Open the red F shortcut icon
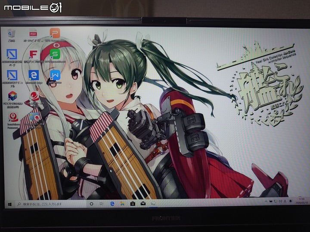The width and height of the screenshot is (310, 232). 34,56
